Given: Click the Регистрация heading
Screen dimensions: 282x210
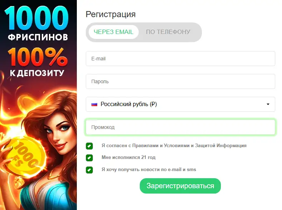Looking at the screenshot, I should 110,14.
